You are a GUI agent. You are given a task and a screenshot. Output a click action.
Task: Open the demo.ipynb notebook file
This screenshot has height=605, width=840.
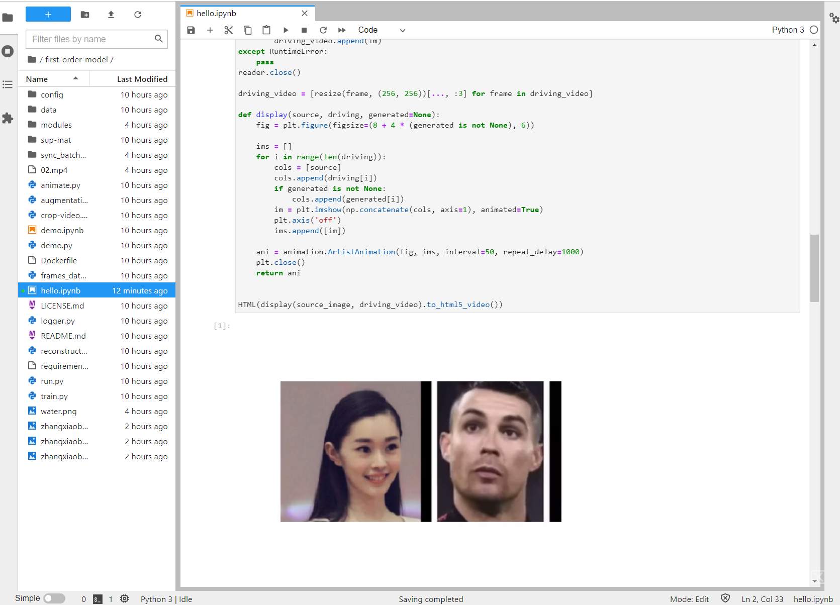pos(62,230)
